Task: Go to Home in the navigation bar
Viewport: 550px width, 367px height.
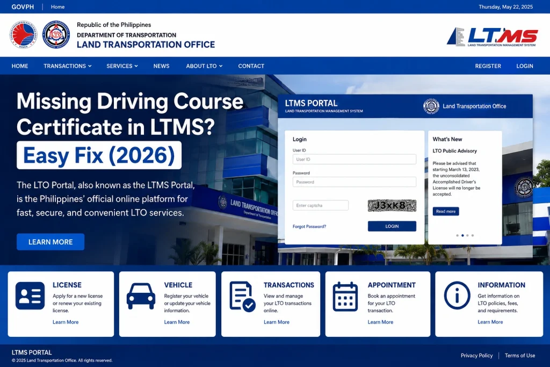Action: point(20,66)
